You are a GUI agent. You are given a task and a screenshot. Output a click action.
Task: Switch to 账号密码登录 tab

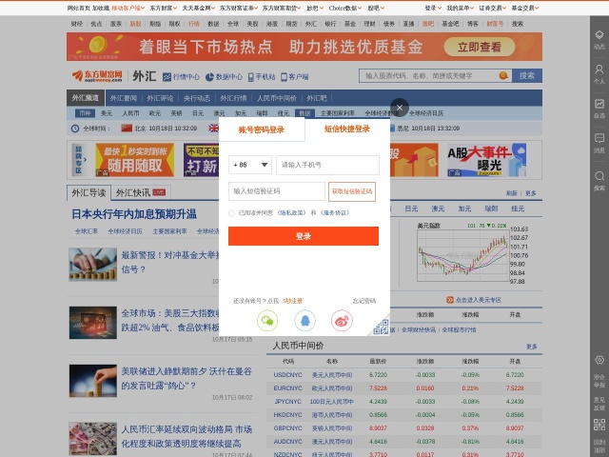tap(262, 129)
